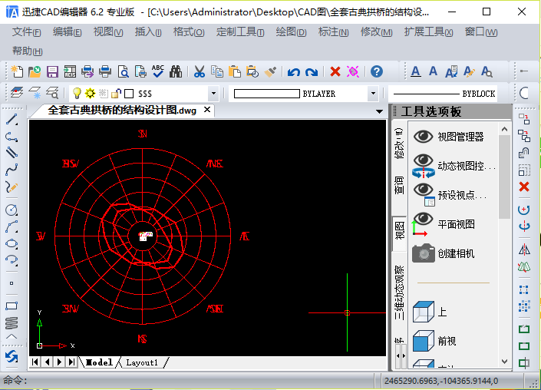This screenshot has width=541, height=390.
Task: Select the Circle tool in the left toolbar
Action: coord(12,210)
